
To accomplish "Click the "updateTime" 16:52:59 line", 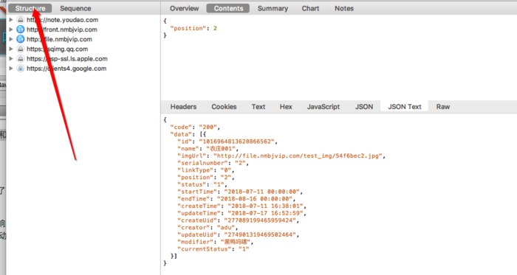I will point(242,214).
